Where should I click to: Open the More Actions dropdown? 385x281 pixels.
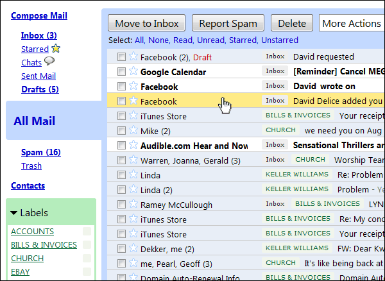tap(352, 23)
